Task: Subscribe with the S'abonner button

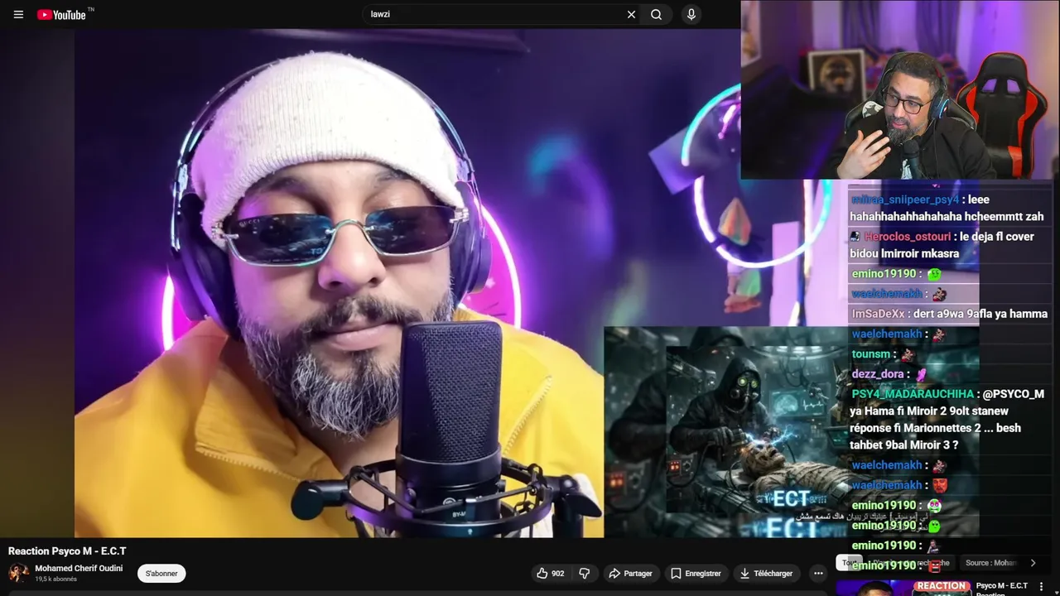Action: click(x=161, y=574)
